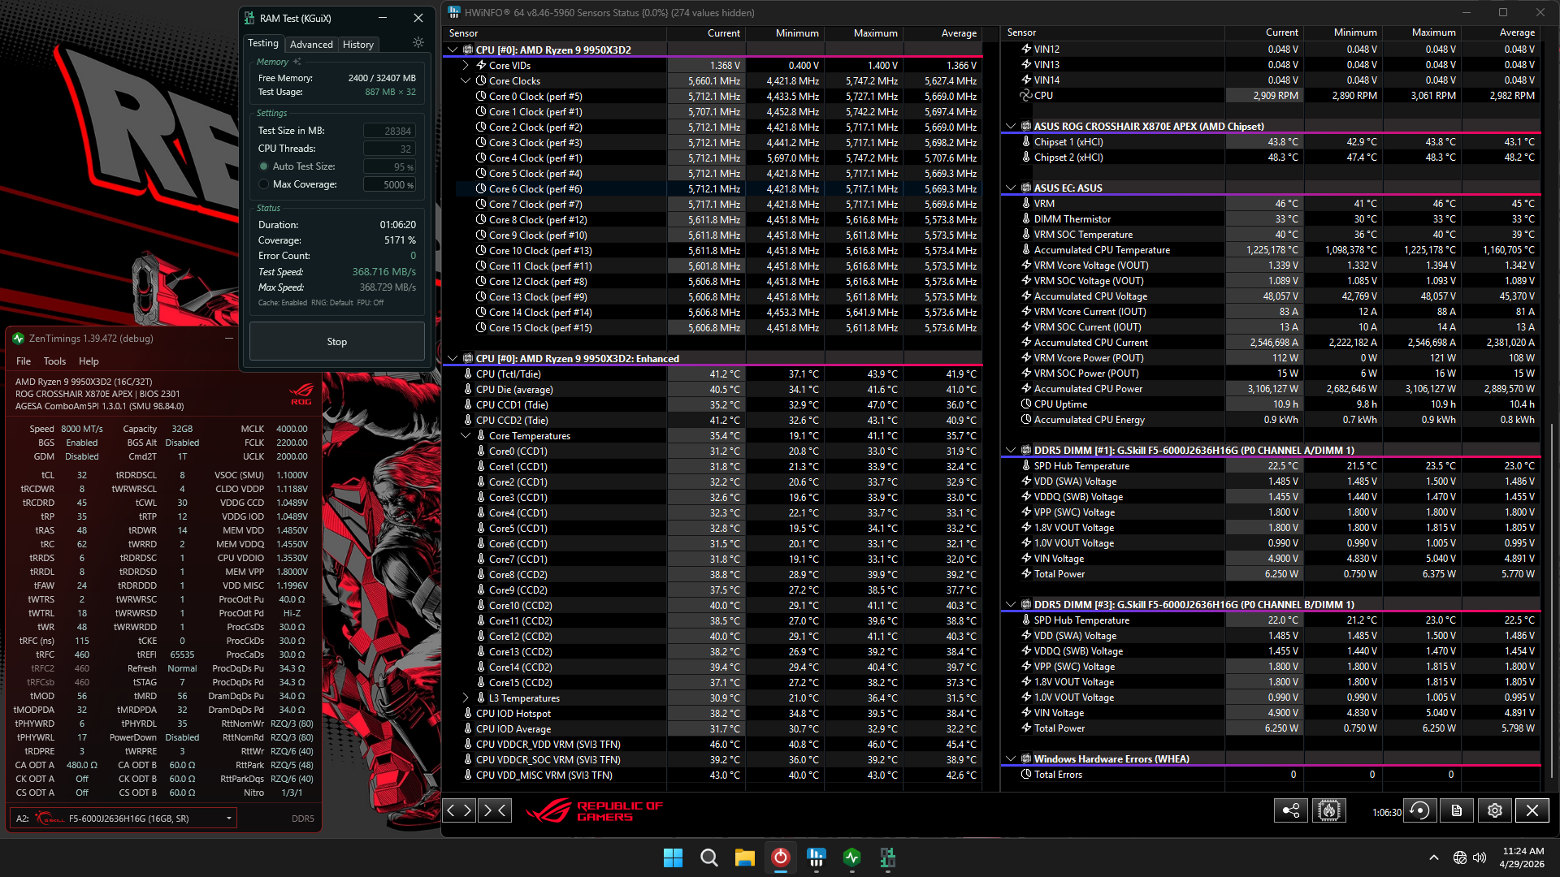Open File Explorer from the taskbar
1560x877 pixels.
click(x=744, y=858)
